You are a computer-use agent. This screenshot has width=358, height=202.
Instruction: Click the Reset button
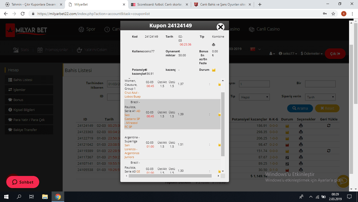click(x=327, y=108)
